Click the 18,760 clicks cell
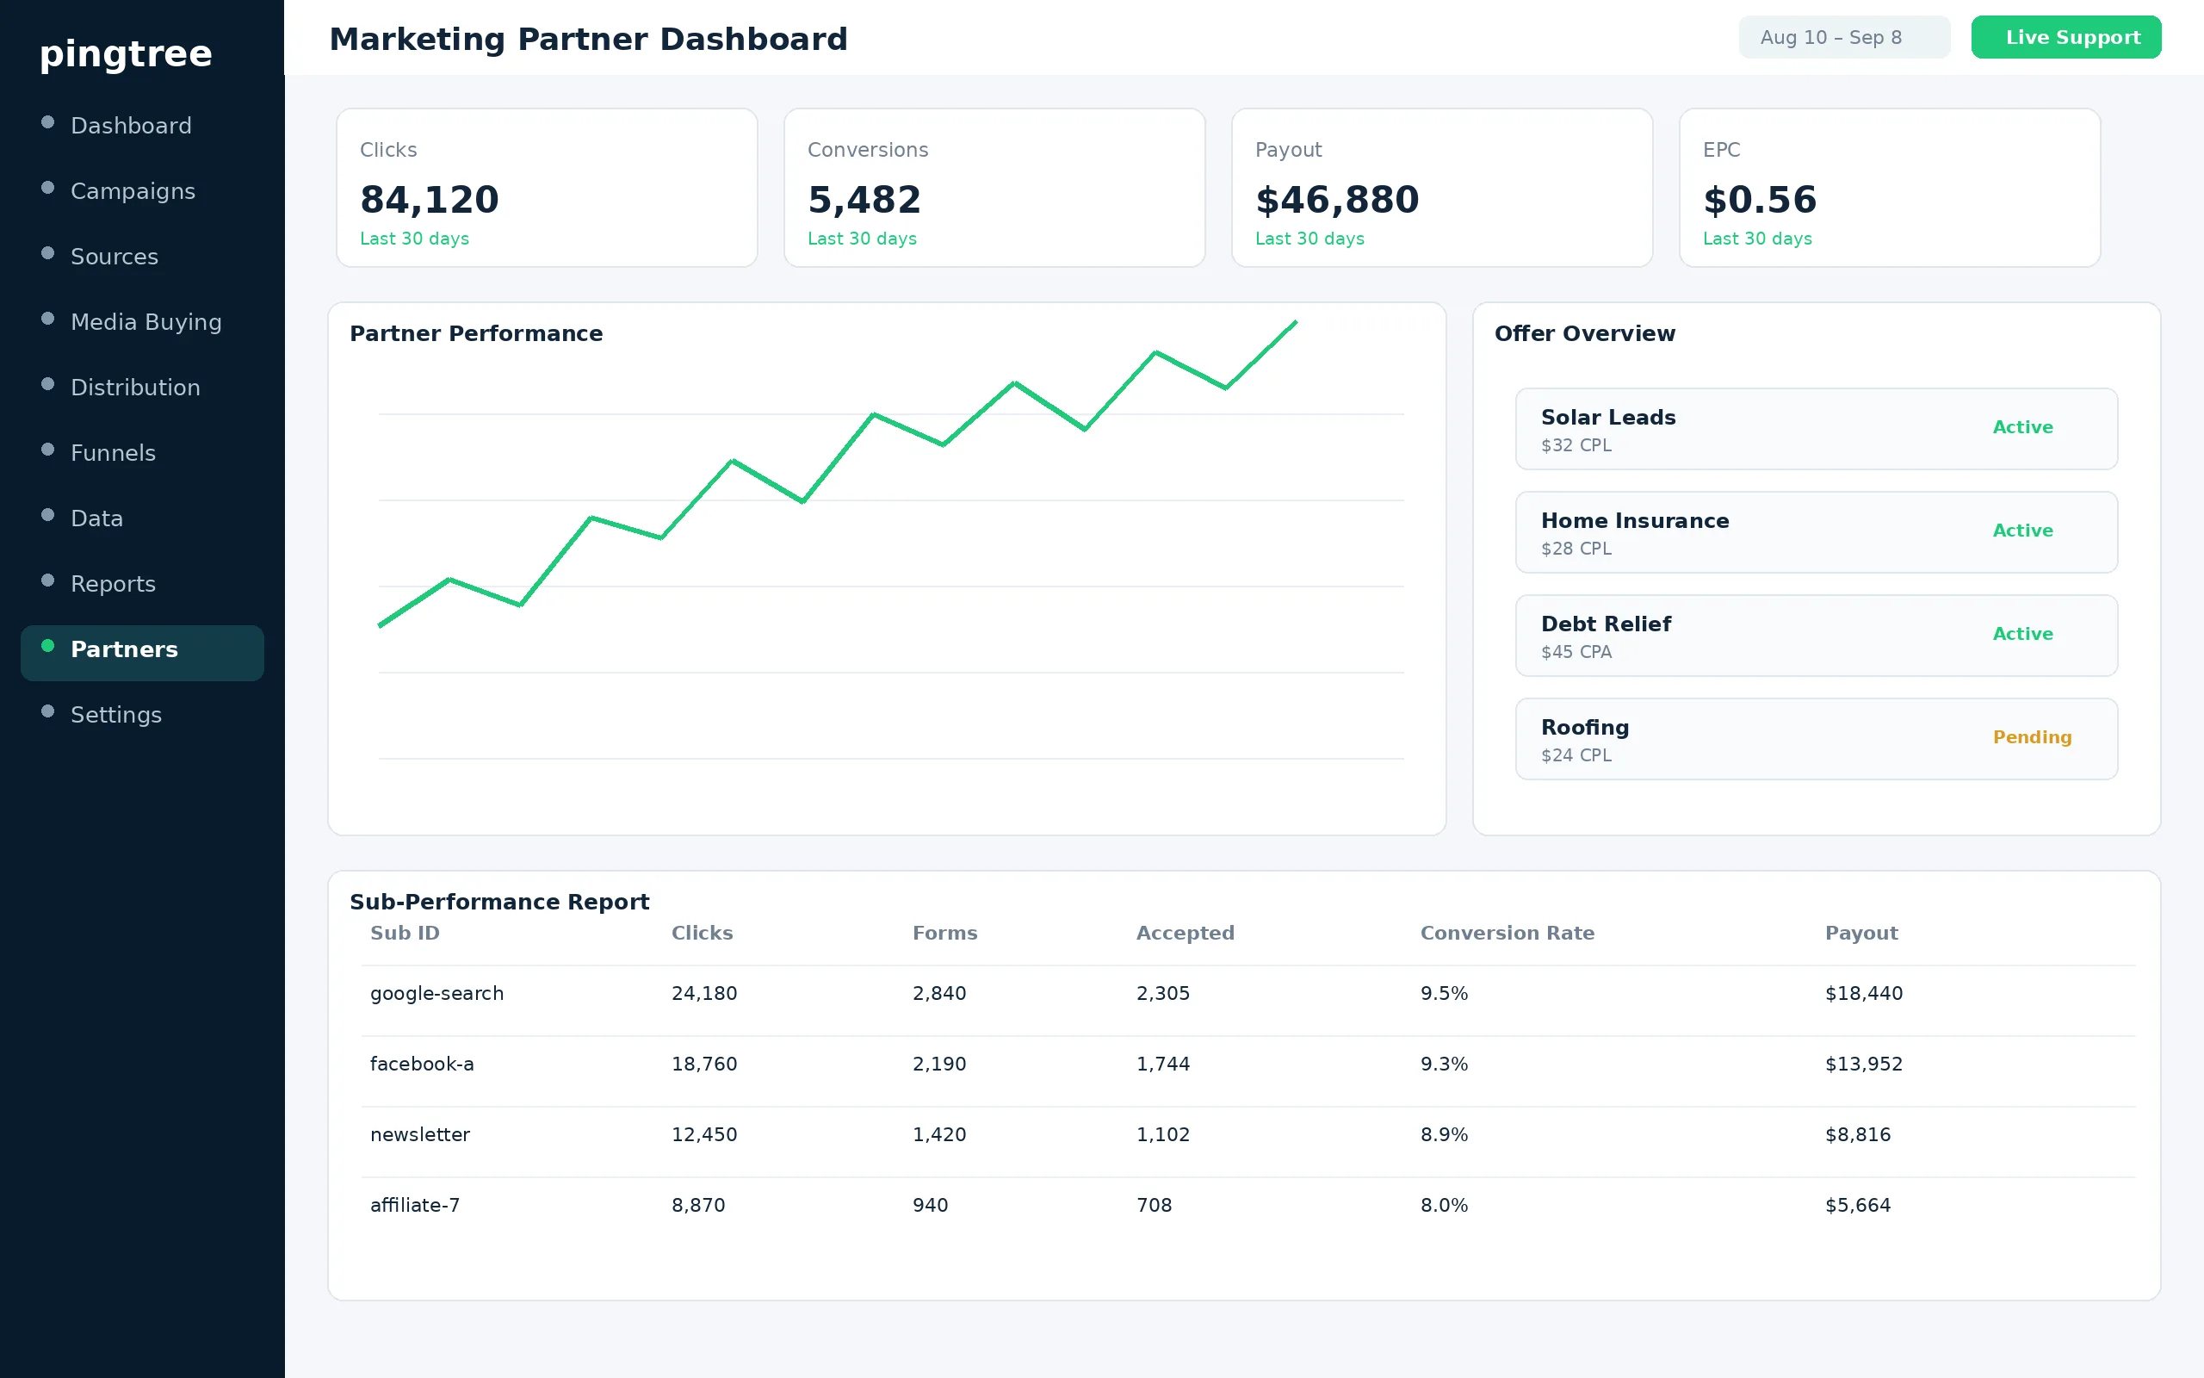This screenshot has height=1378, width=2204. (x=704, y=1065)
